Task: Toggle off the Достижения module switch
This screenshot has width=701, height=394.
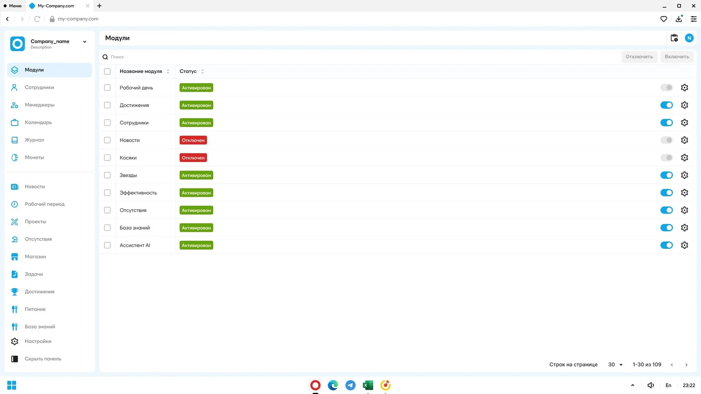Action: [x=666, y=105]
